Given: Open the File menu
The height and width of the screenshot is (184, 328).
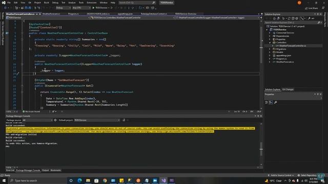Looking at the screenshot, I should 9,3.
